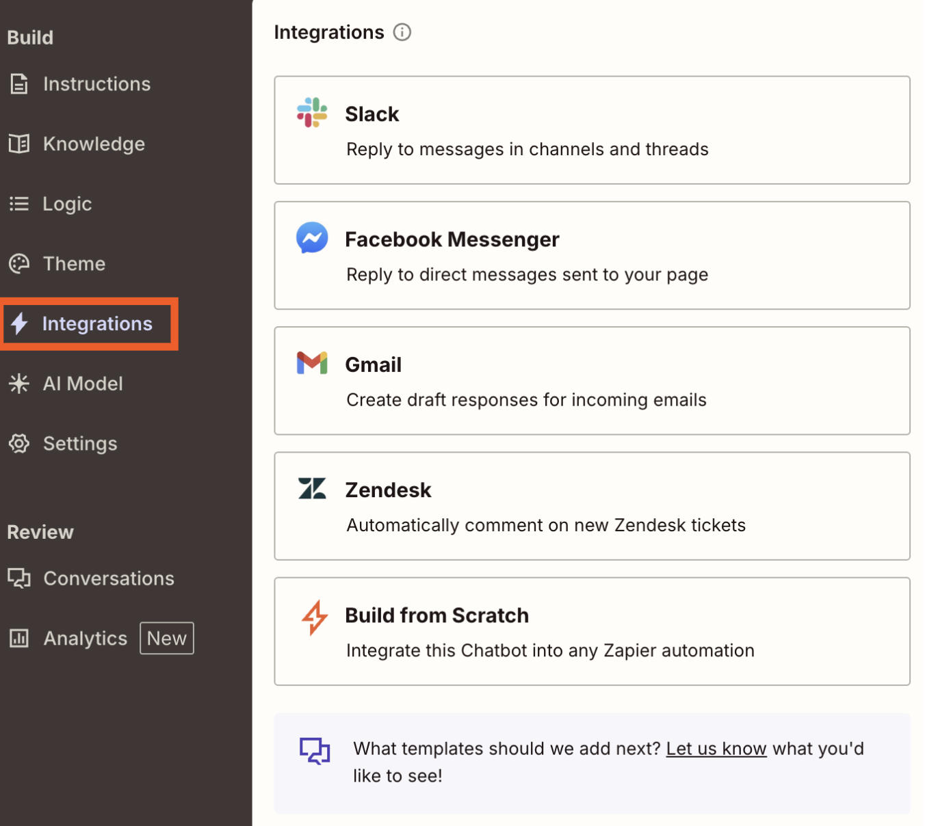Select the Integrations sidebar item
This screenshot has height=826, width=925.
[x=98, y=323]
